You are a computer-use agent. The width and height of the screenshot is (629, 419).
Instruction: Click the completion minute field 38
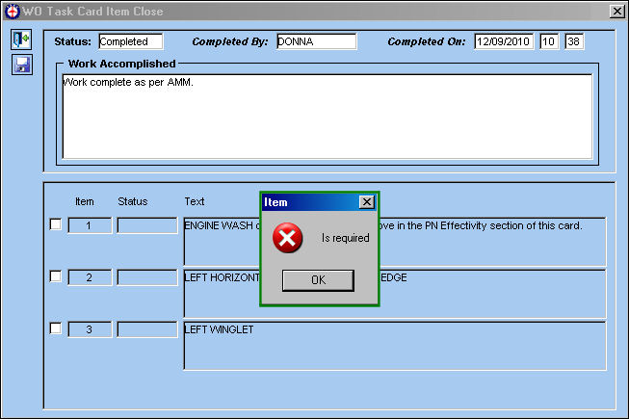574,41
